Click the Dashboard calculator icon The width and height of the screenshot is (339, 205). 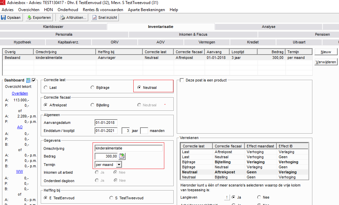(28, 80)
